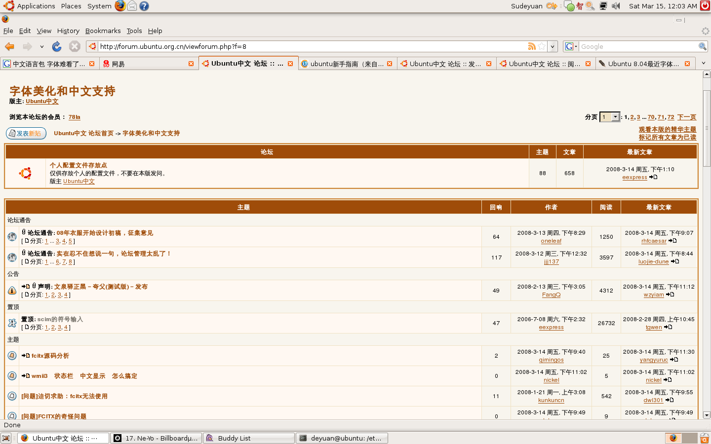
Task: Click the user switcher key icon beside Sudeyuan
Action: pos(552,6)
